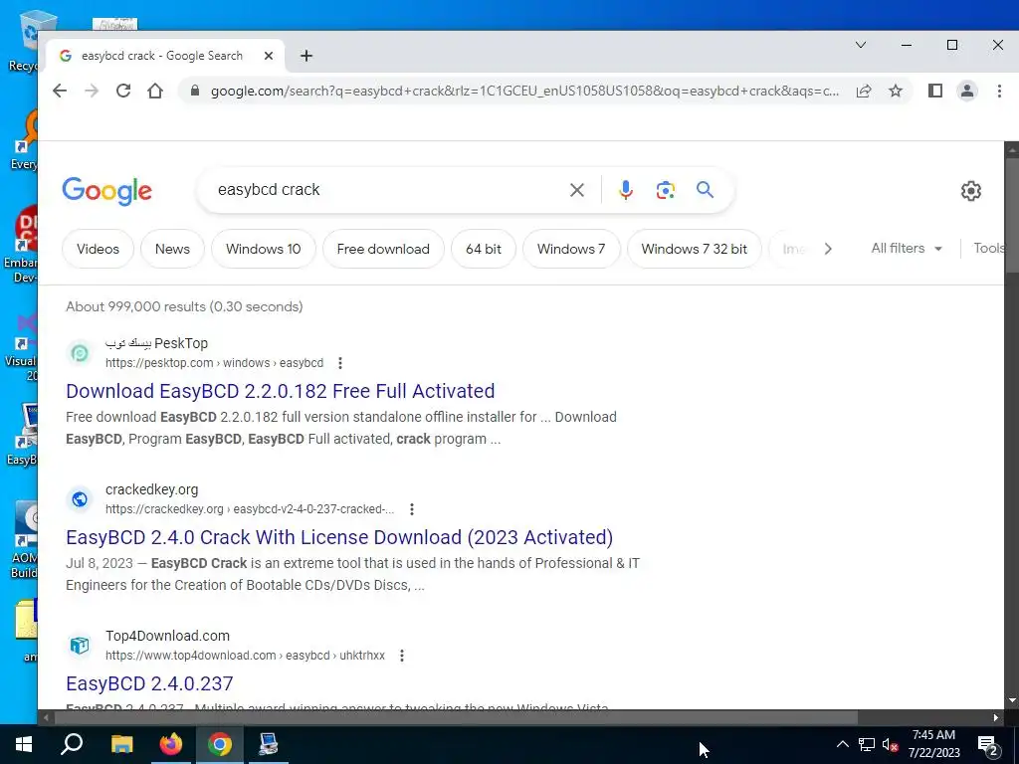Open more options for the crackedkey.org result

coord(411,509)
